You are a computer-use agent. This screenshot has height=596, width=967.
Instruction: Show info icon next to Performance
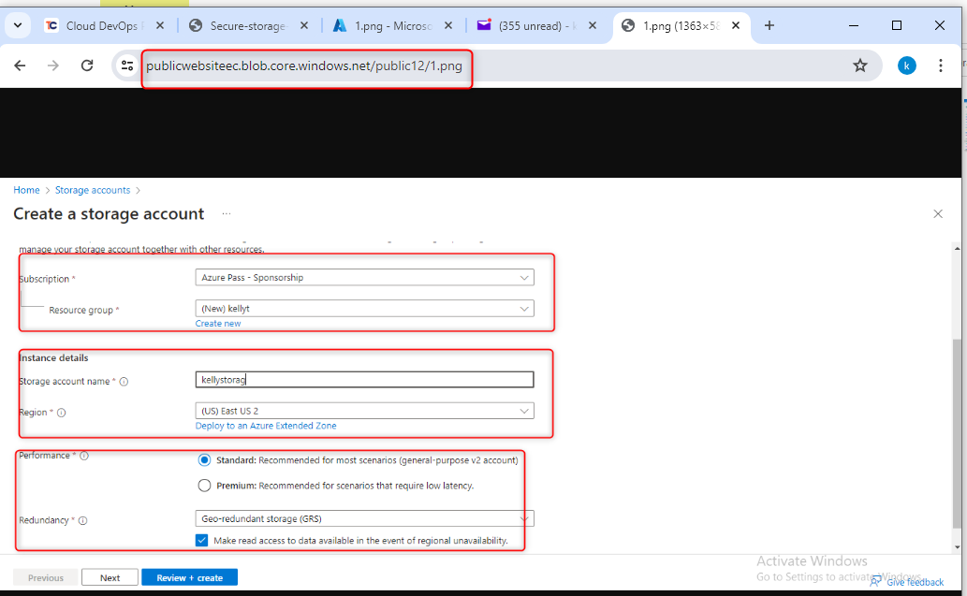[x=84, y=456]
